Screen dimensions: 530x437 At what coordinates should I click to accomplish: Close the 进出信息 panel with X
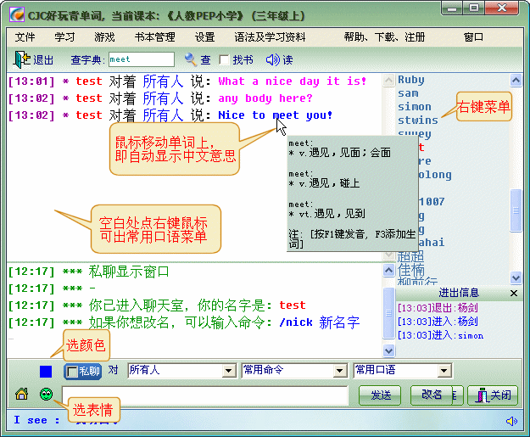point(513,293)
